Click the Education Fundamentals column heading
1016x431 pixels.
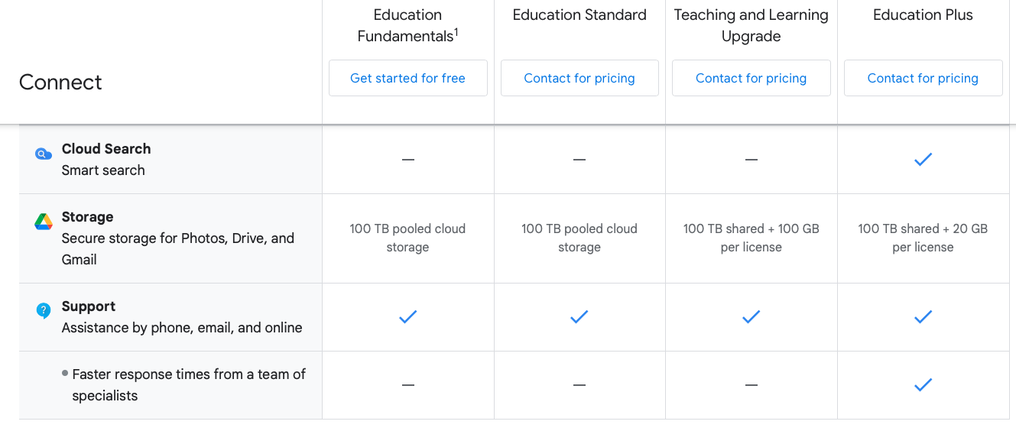pyautogui.click(x=407, y=25)
